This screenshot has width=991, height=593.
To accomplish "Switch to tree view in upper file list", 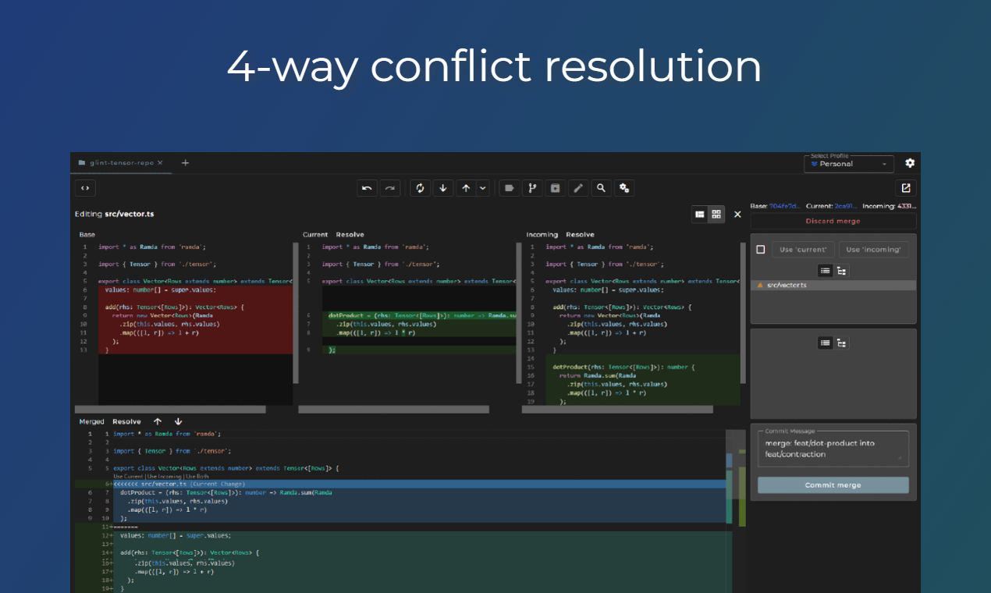I will pos(841,271).
